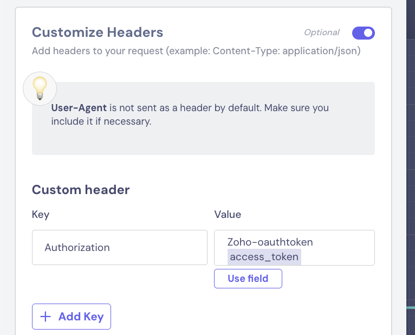This screenshot has height=335, width=415.
Task: Click the teal line on dark panel
Action: [x=411, y=307]
